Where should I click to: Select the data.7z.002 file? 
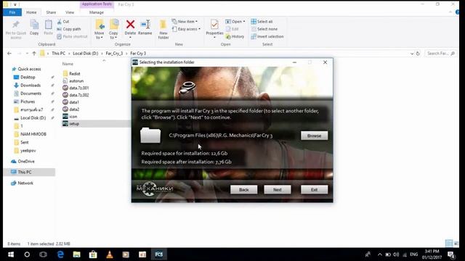pos(79,95)
